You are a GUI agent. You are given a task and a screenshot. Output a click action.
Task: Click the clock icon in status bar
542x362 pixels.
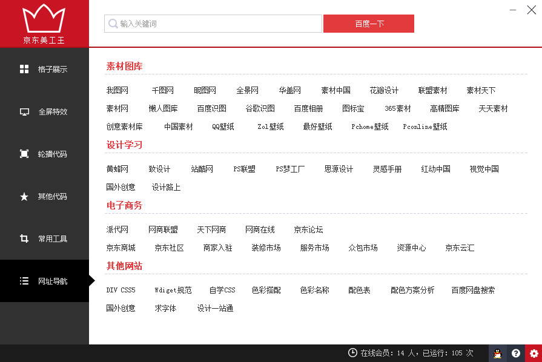click(352, 353)
